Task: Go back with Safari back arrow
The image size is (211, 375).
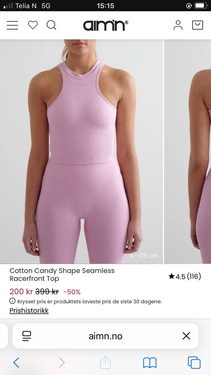Action: pos(16,363)
